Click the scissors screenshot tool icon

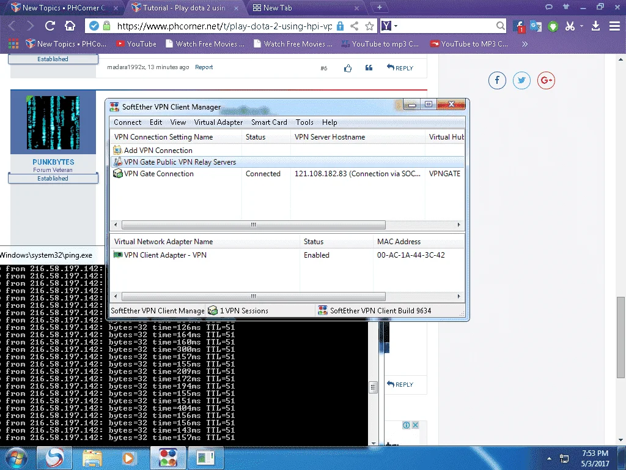coord(570,26)
